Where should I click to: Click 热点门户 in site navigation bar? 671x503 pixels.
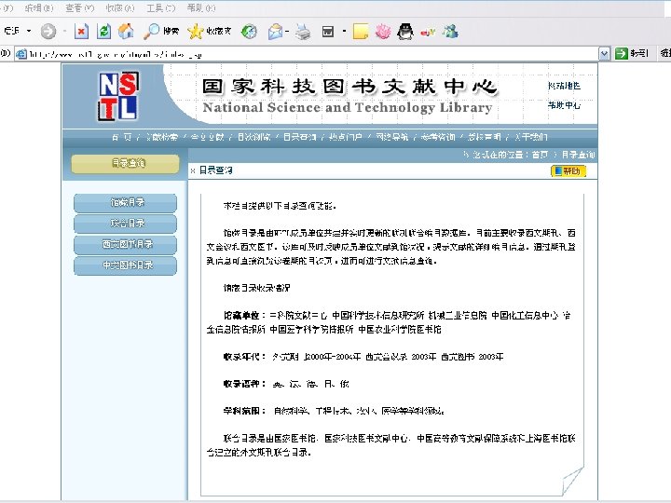346,137
